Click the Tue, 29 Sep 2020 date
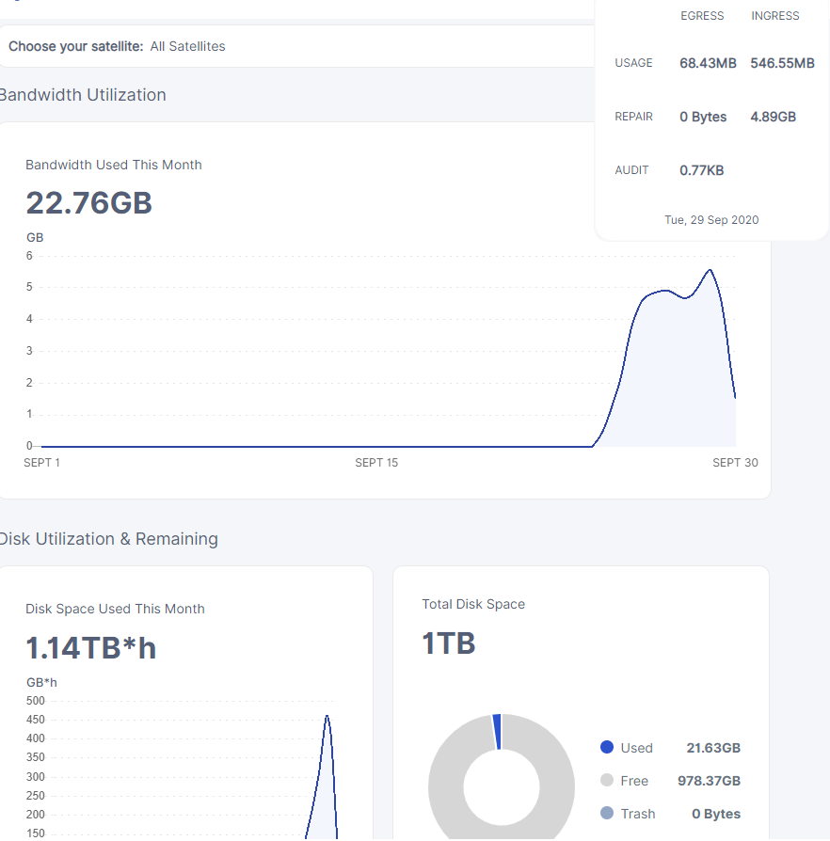 pyautogui.click(x=711, y=220)
